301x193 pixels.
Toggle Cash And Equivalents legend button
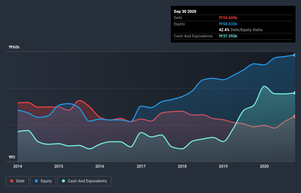point(84,181)
